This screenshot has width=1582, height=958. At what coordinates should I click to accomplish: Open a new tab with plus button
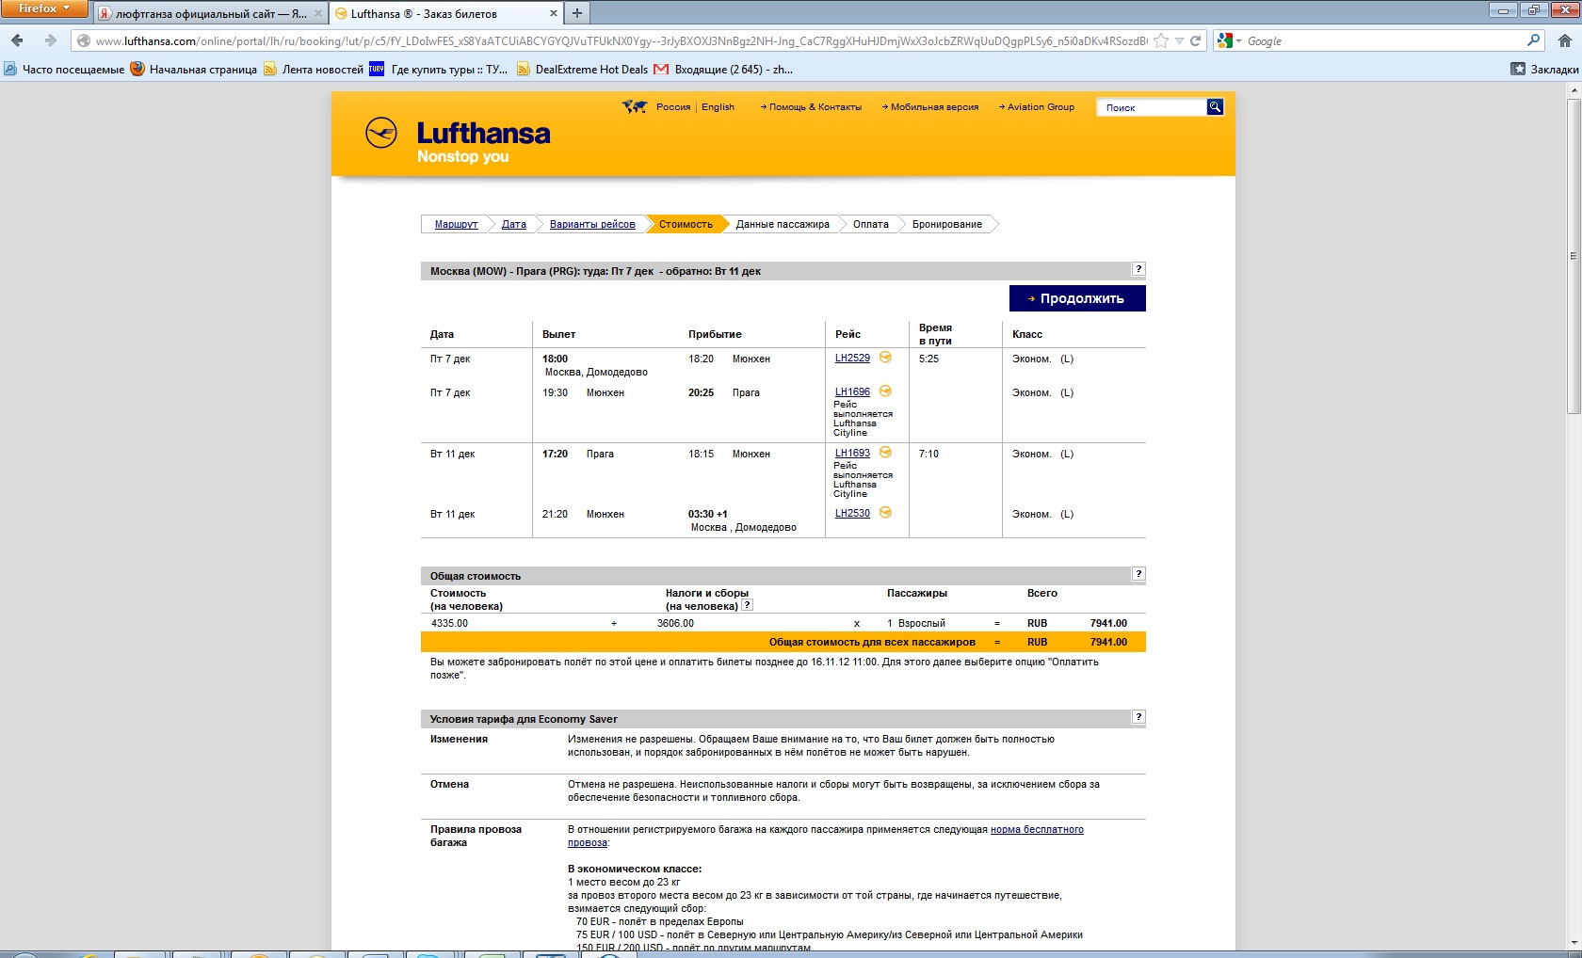coord(577,13)
